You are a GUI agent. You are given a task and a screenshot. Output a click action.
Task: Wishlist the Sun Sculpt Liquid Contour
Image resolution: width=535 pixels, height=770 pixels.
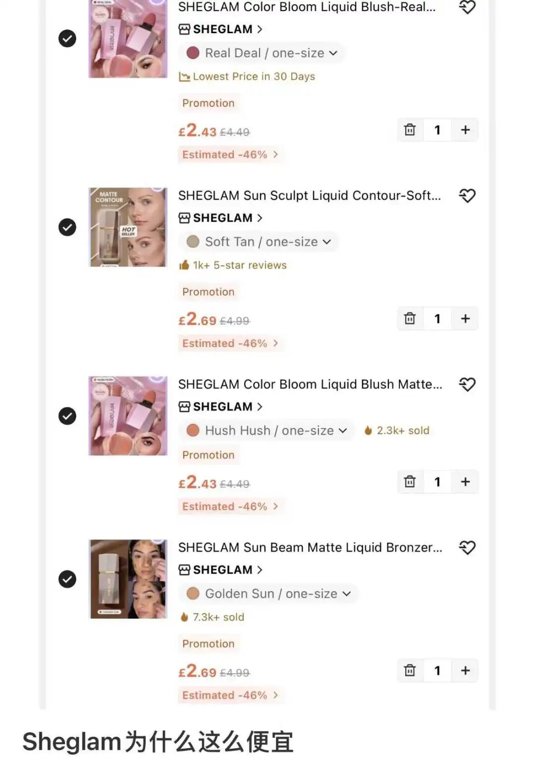467,195
